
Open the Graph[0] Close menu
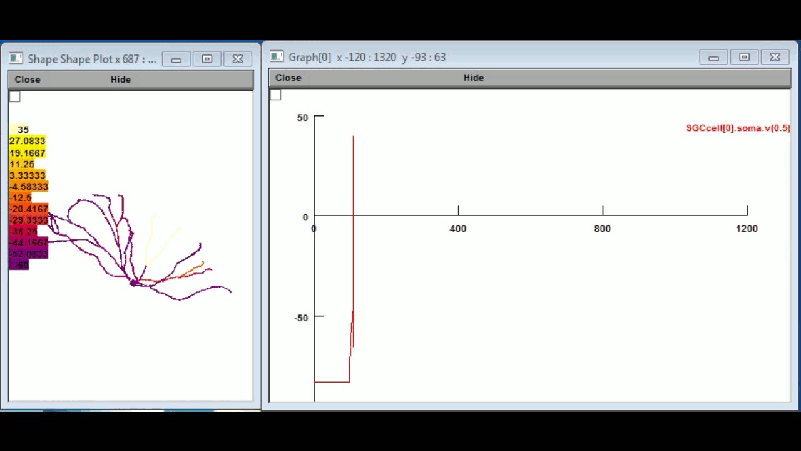288,77
